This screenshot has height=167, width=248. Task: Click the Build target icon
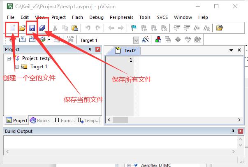pyautogui.click(x=22, y=39)
